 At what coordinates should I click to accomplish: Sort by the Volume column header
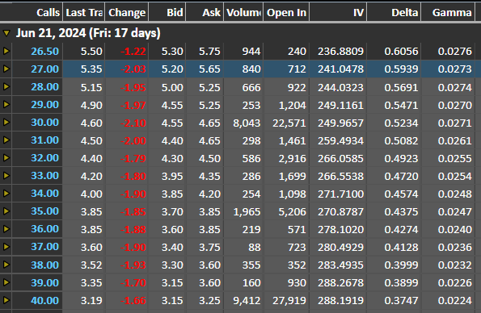click(x=243, y=12)
